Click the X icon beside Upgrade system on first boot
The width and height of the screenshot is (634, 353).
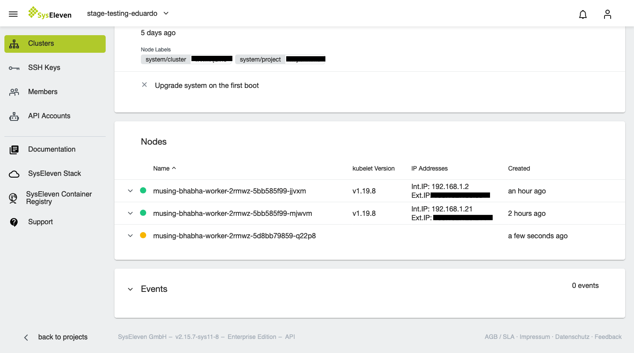144,85
